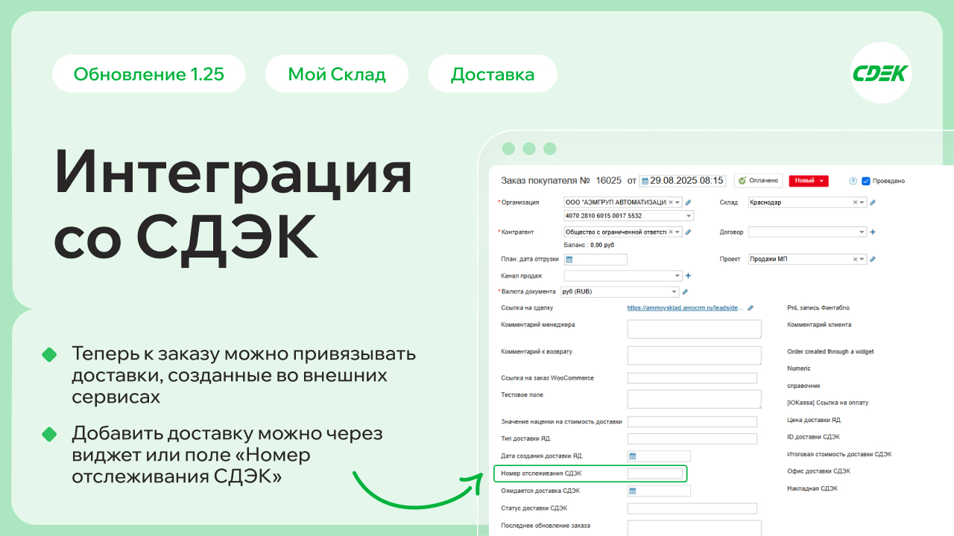Open the red Новый status dropdown
The image size is (954, 536).
point(809,180)
